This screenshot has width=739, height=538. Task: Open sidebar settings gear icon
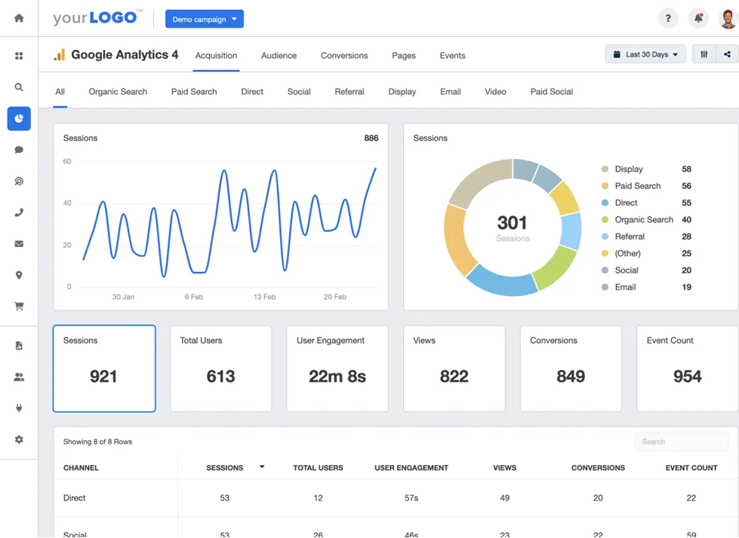pos(18,439)
